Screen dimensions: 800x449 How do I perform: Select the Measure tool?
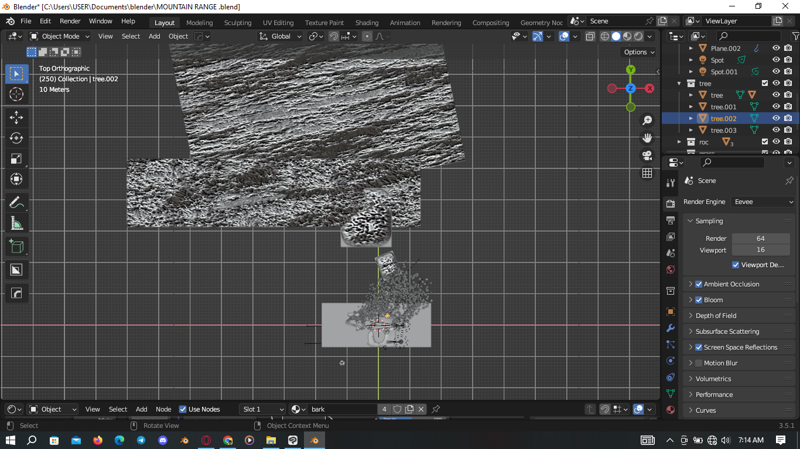16,223
